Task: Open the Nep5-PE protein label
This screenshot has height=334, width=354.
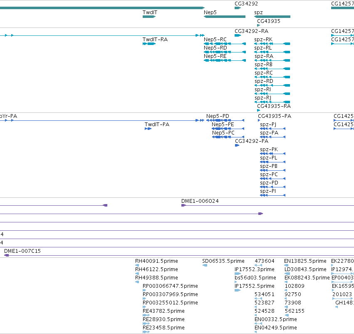Action: point(223,125)
